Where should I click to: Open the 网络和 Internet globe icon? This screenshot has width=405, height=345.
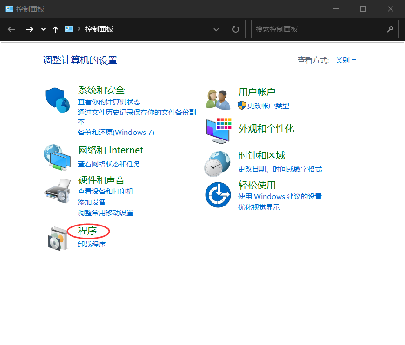57,158
